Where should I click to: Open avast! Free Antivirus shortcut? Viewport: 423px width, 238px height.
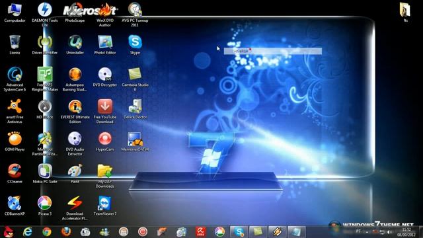pyautogui.click(x=15, y=111)
